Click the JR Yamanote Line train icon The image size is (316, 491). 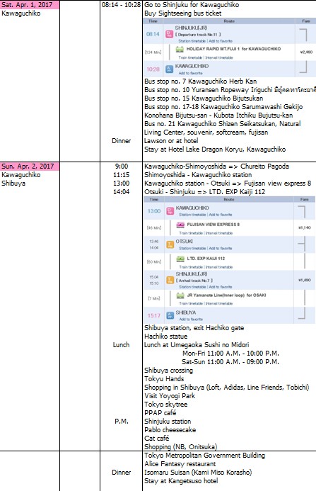coord(180,295)
